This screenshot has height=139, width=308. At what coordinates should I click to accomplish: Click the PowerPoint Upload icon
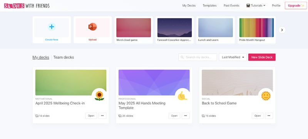coord(92,27)
